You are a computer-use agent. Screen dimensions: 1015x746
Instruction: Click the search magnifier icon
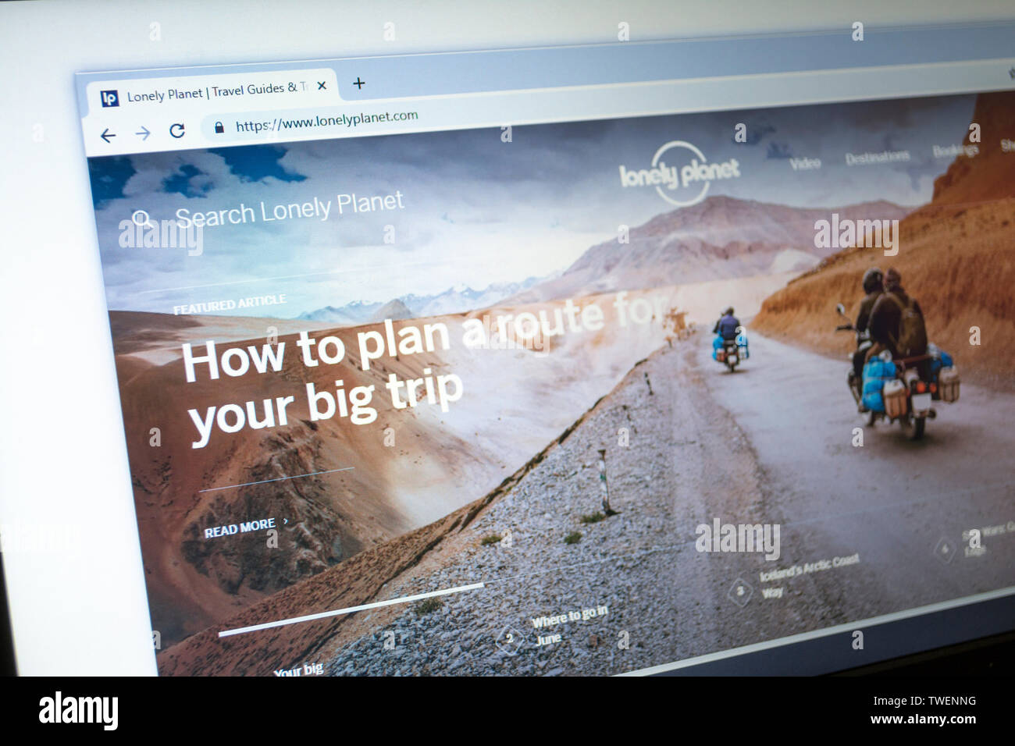pyautogui.click(x=141, y=218)
